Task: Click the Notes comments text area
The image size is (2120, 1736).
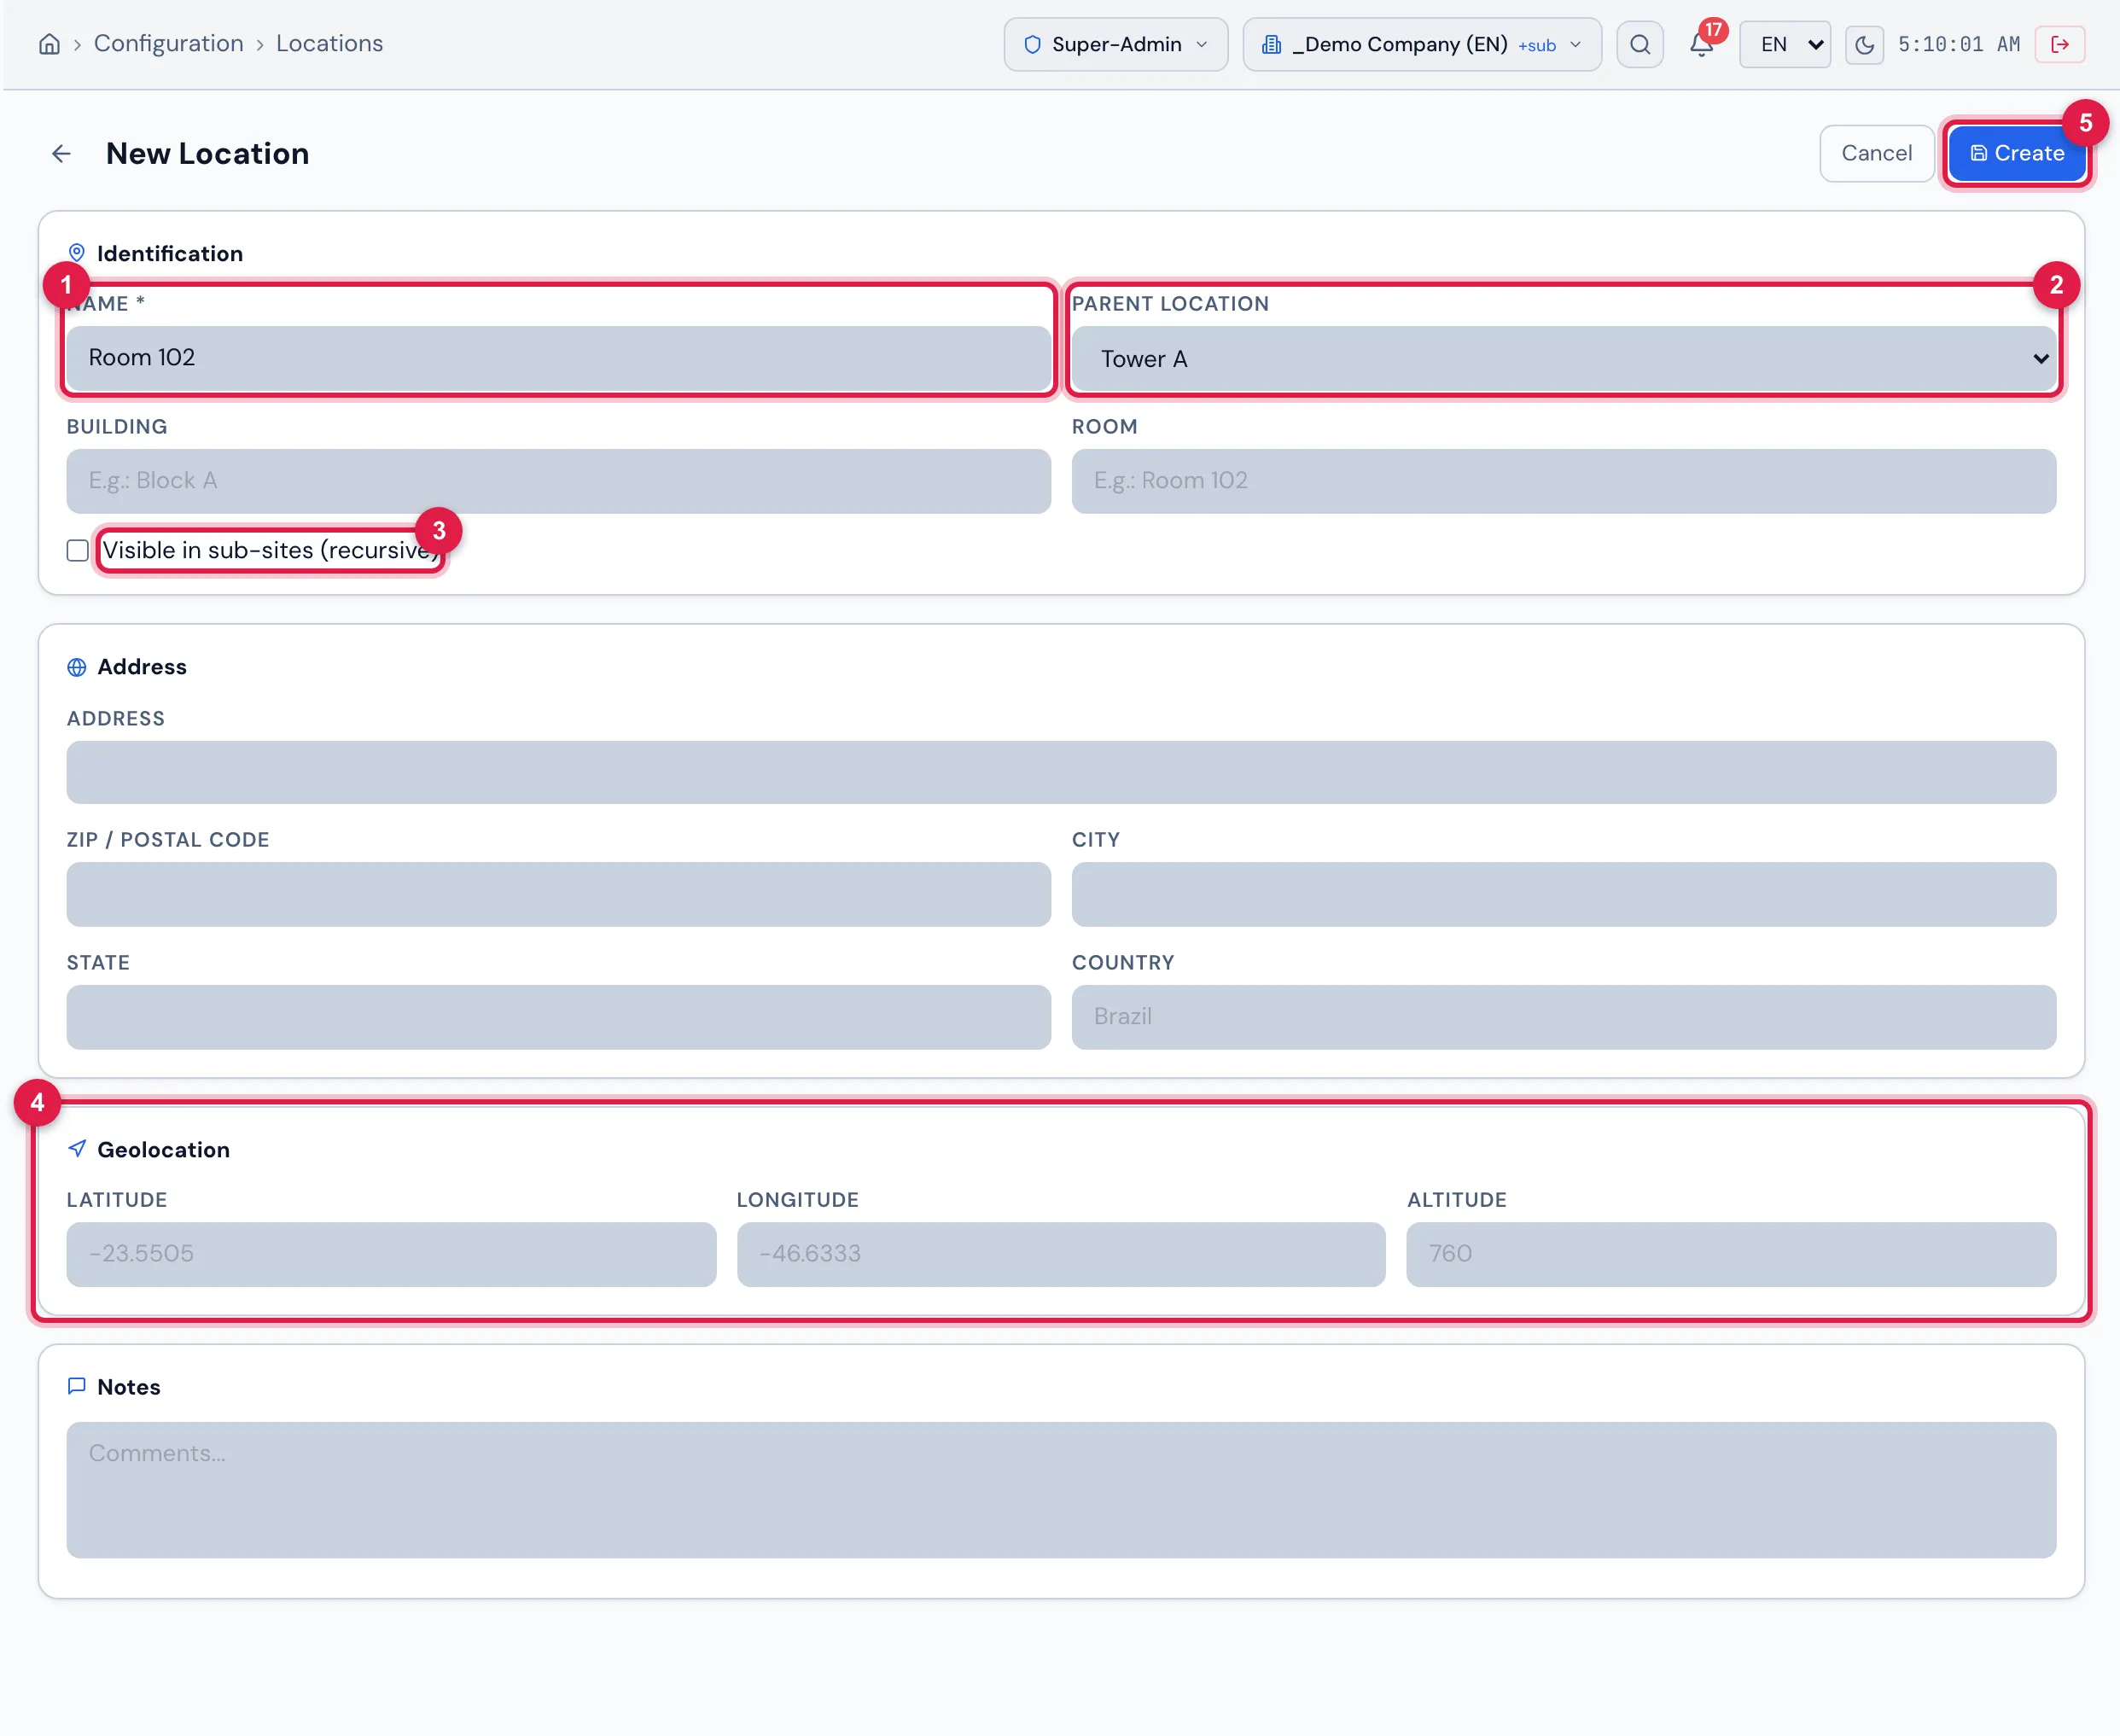Action: tap(1062, 1490)
